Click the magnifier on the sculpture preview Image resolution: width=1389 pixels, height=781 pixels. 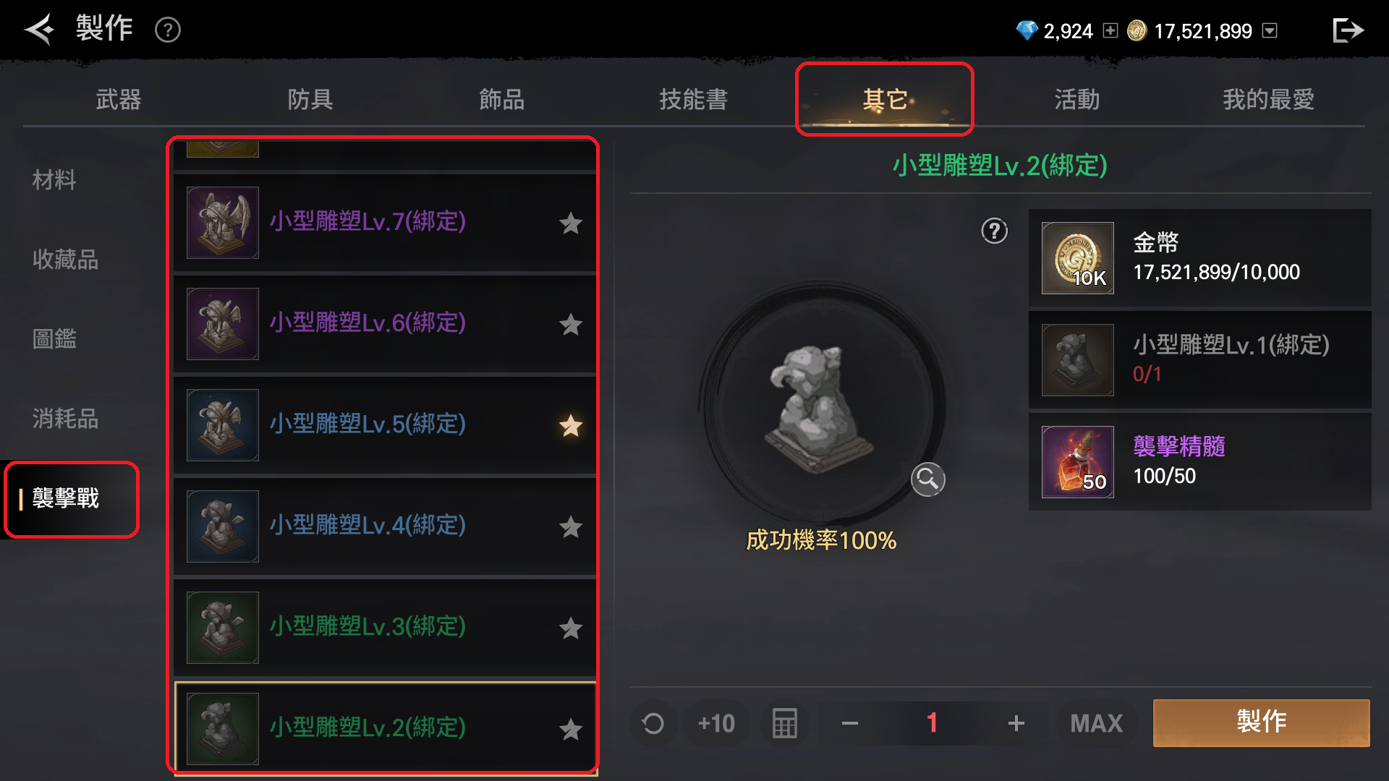[x=927, y=479]
